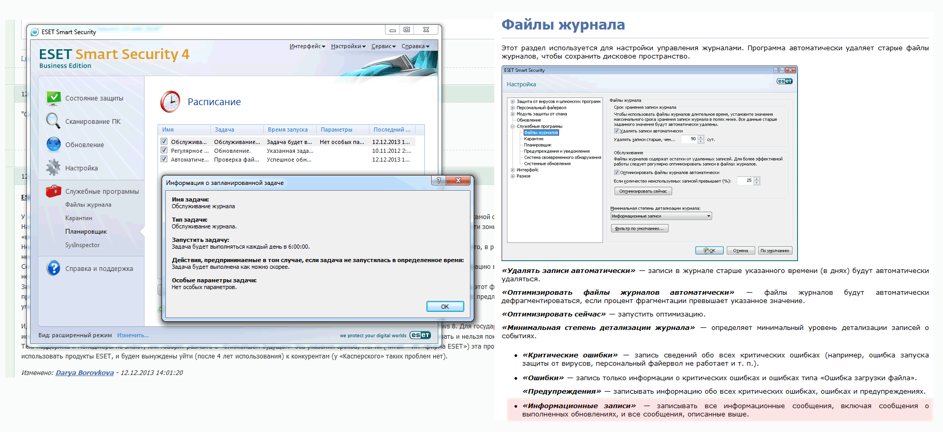Expand Модуль защиты от спама node
The image size is (943, 432).
pos(512,114)
